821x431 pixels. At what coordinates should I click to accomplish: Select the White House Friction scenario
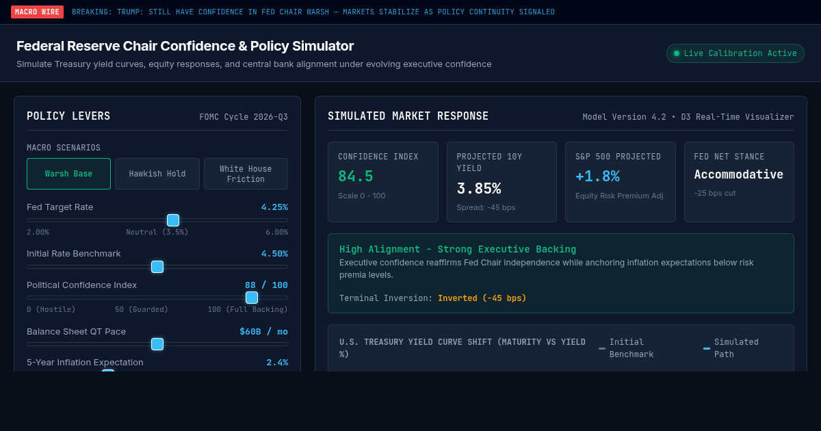coord(246,174)
